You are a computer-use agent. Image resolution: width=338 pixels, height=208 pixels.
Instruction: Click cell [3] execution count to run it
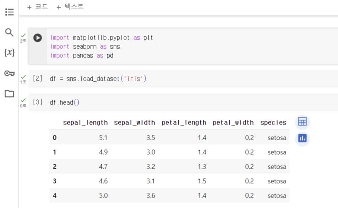38,102
